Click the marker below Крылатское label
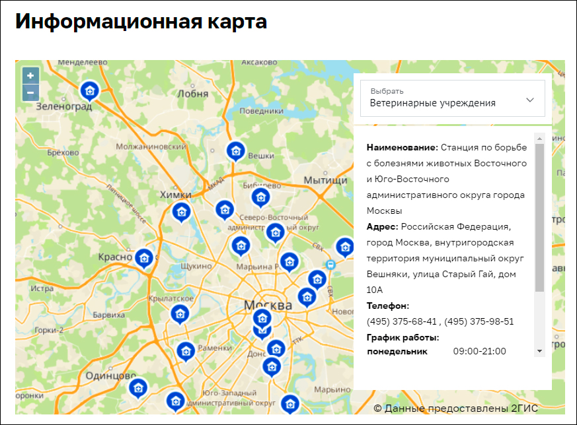Viewport: 577px width, 425px height. coord(179,314)
